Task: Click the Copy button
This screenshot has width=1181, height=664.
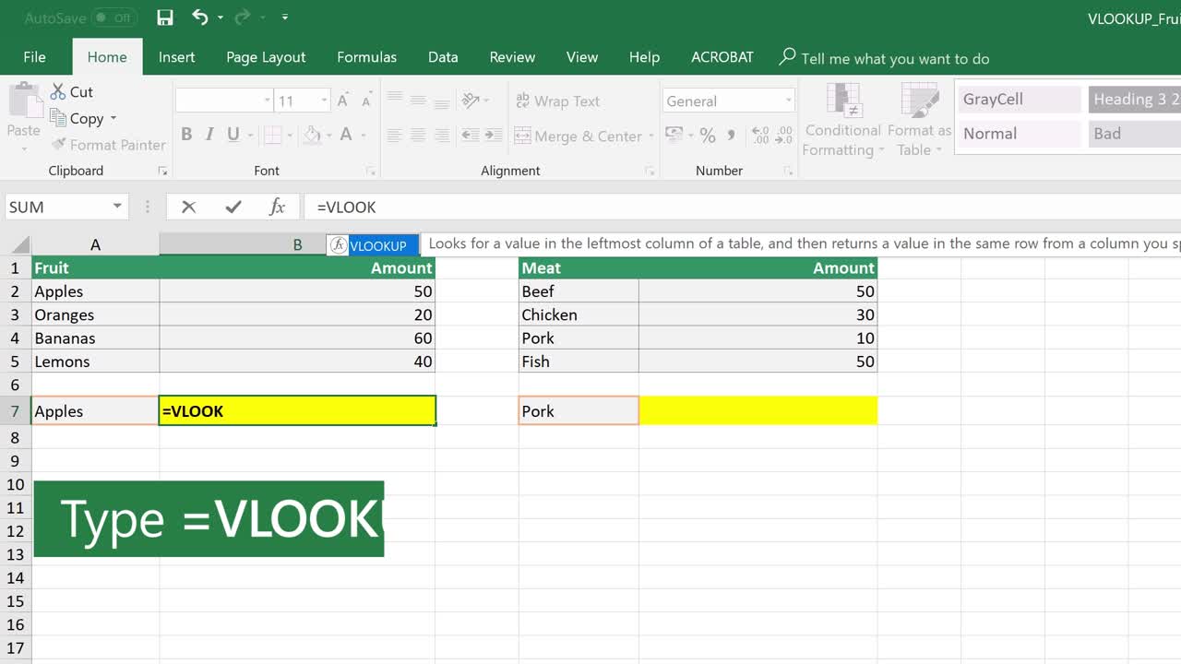Action: coord(78,118)
